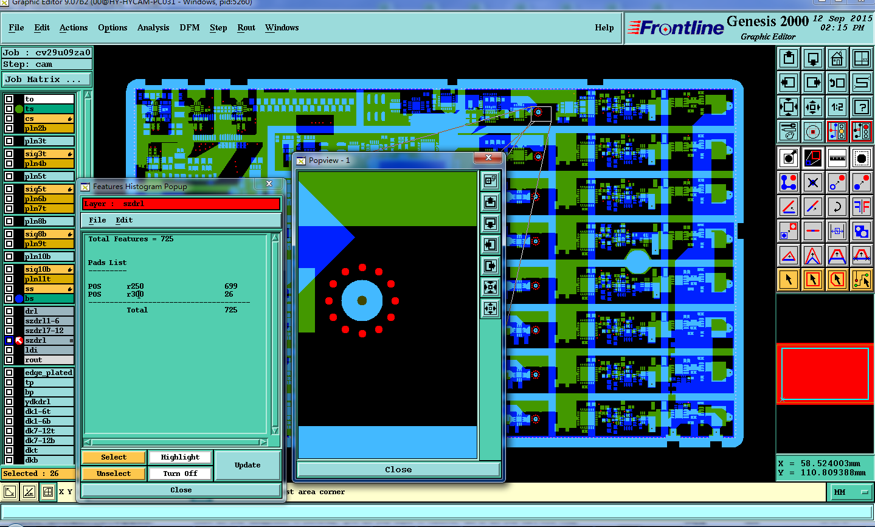The width and height of the screenshot is (875, 527).
Task: Open the File menu in main menubar
Action: pyautogui.click(x=16, y=27)
